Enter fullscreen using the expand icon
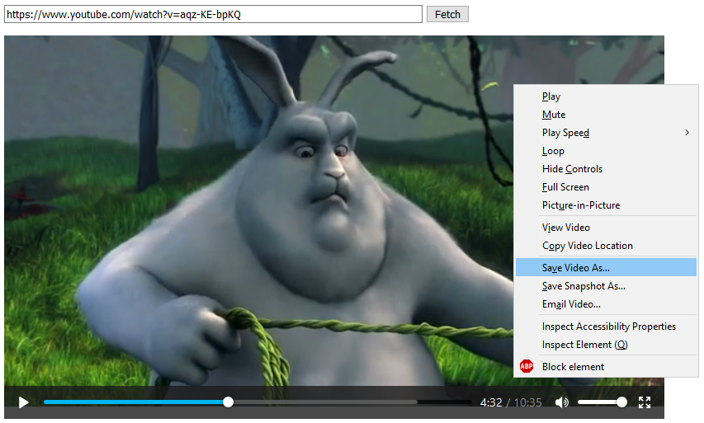Screen dimensions: 704x423 (x=645, y=402)
